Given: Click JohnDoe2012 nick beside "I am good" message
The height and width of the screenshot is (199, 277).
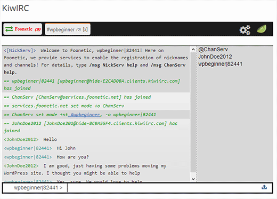Looking at the screenshot, I should click(21, 166).
